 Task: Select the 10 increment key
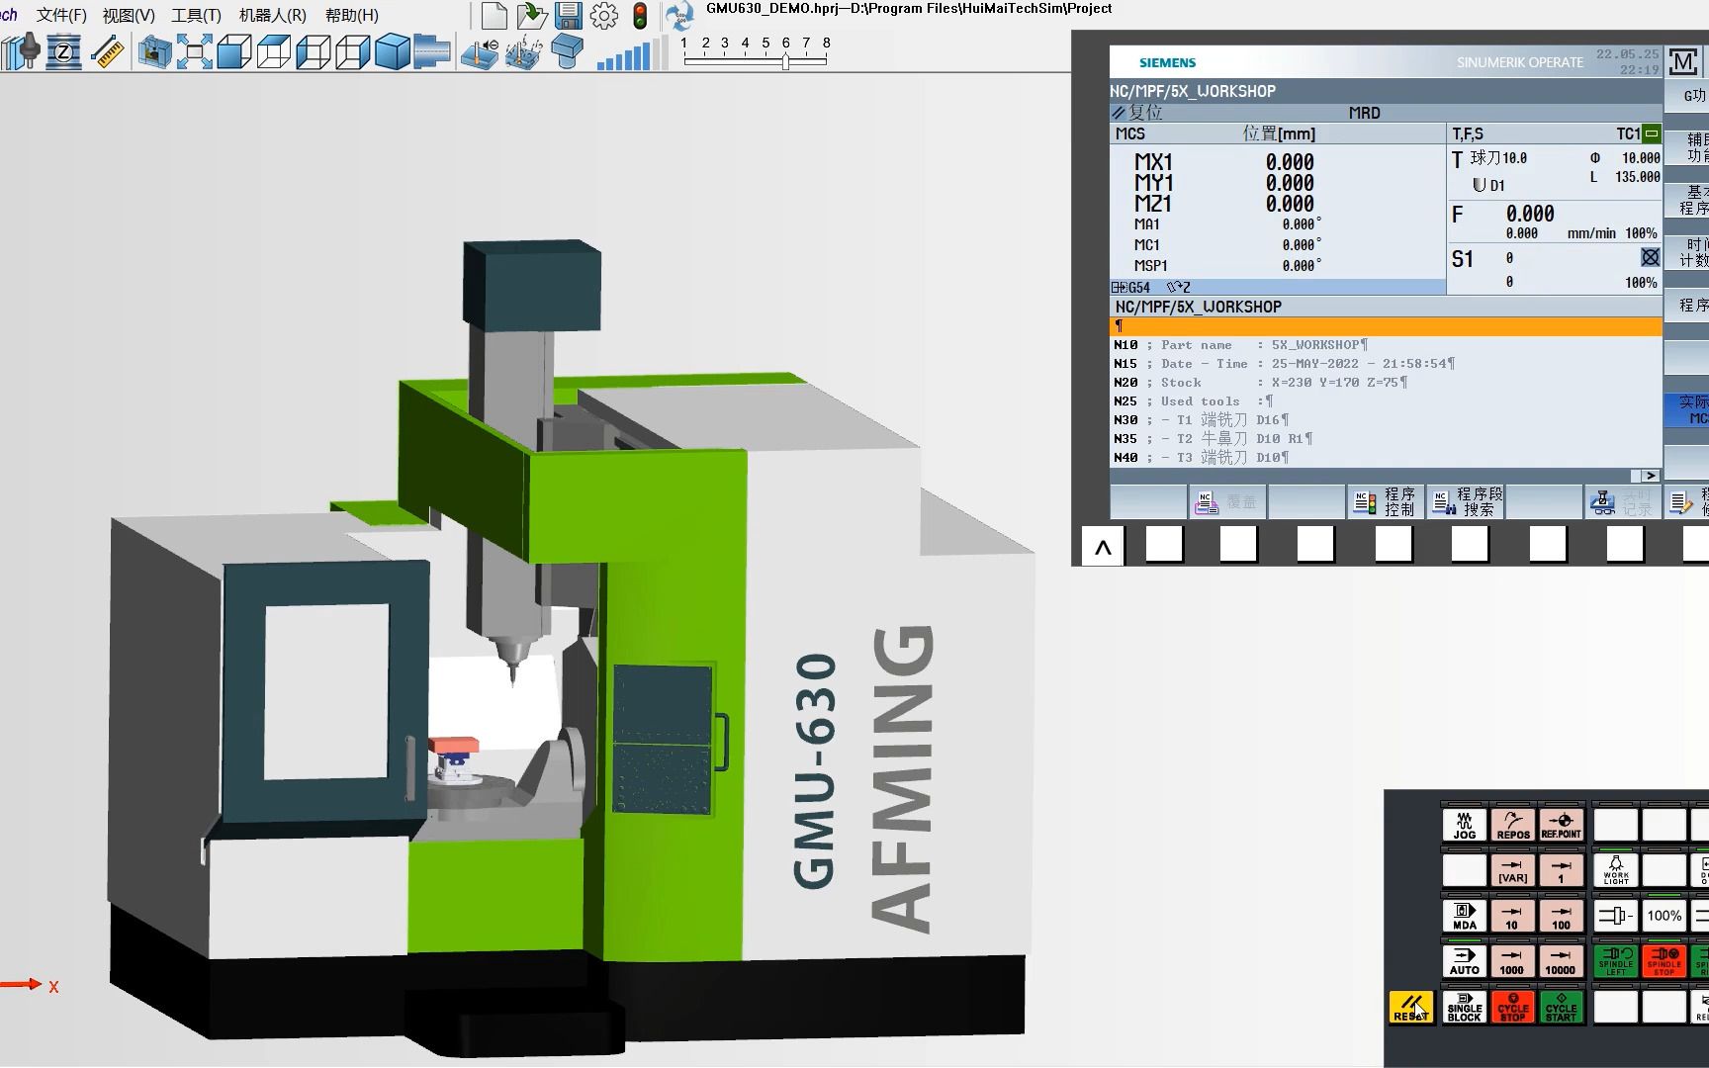(x=1513, y=916)
